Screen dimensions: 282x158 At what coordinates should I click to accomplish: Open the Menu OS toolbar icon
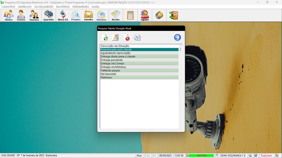pyautogui.click(x=63, y=15)
